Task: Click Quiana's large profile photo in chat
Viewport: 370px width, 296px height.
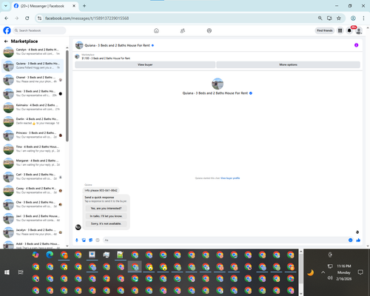Action: point(218,84)
